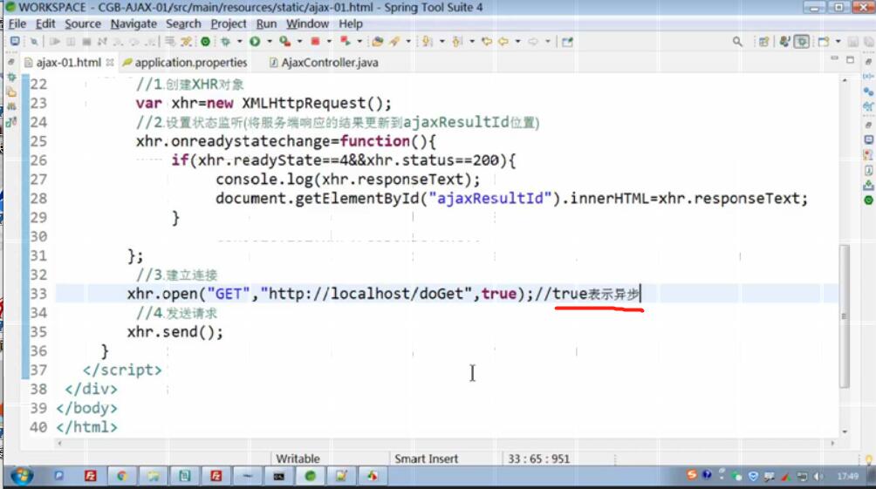Toggle the Disconnect debug button

click(x=102, y=41)
